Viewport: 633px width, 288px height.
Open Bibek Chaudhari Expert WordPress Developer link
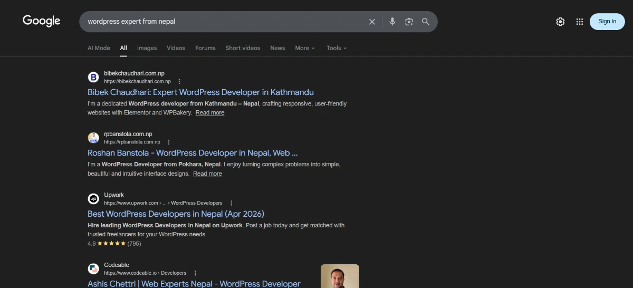200,92
